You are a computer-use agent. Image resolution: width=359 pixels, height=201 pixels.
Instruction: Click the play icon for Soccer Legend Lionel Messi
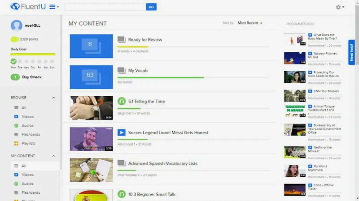[121, 133]
